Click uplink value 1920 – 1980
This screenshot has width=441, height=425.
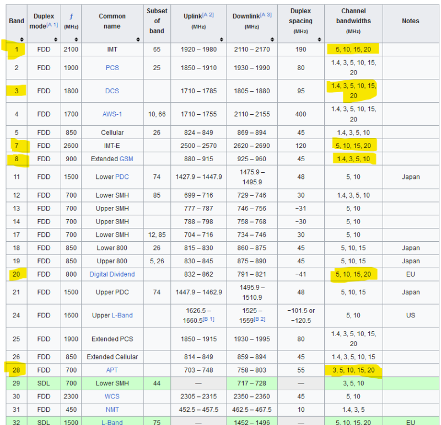point(198,50)
